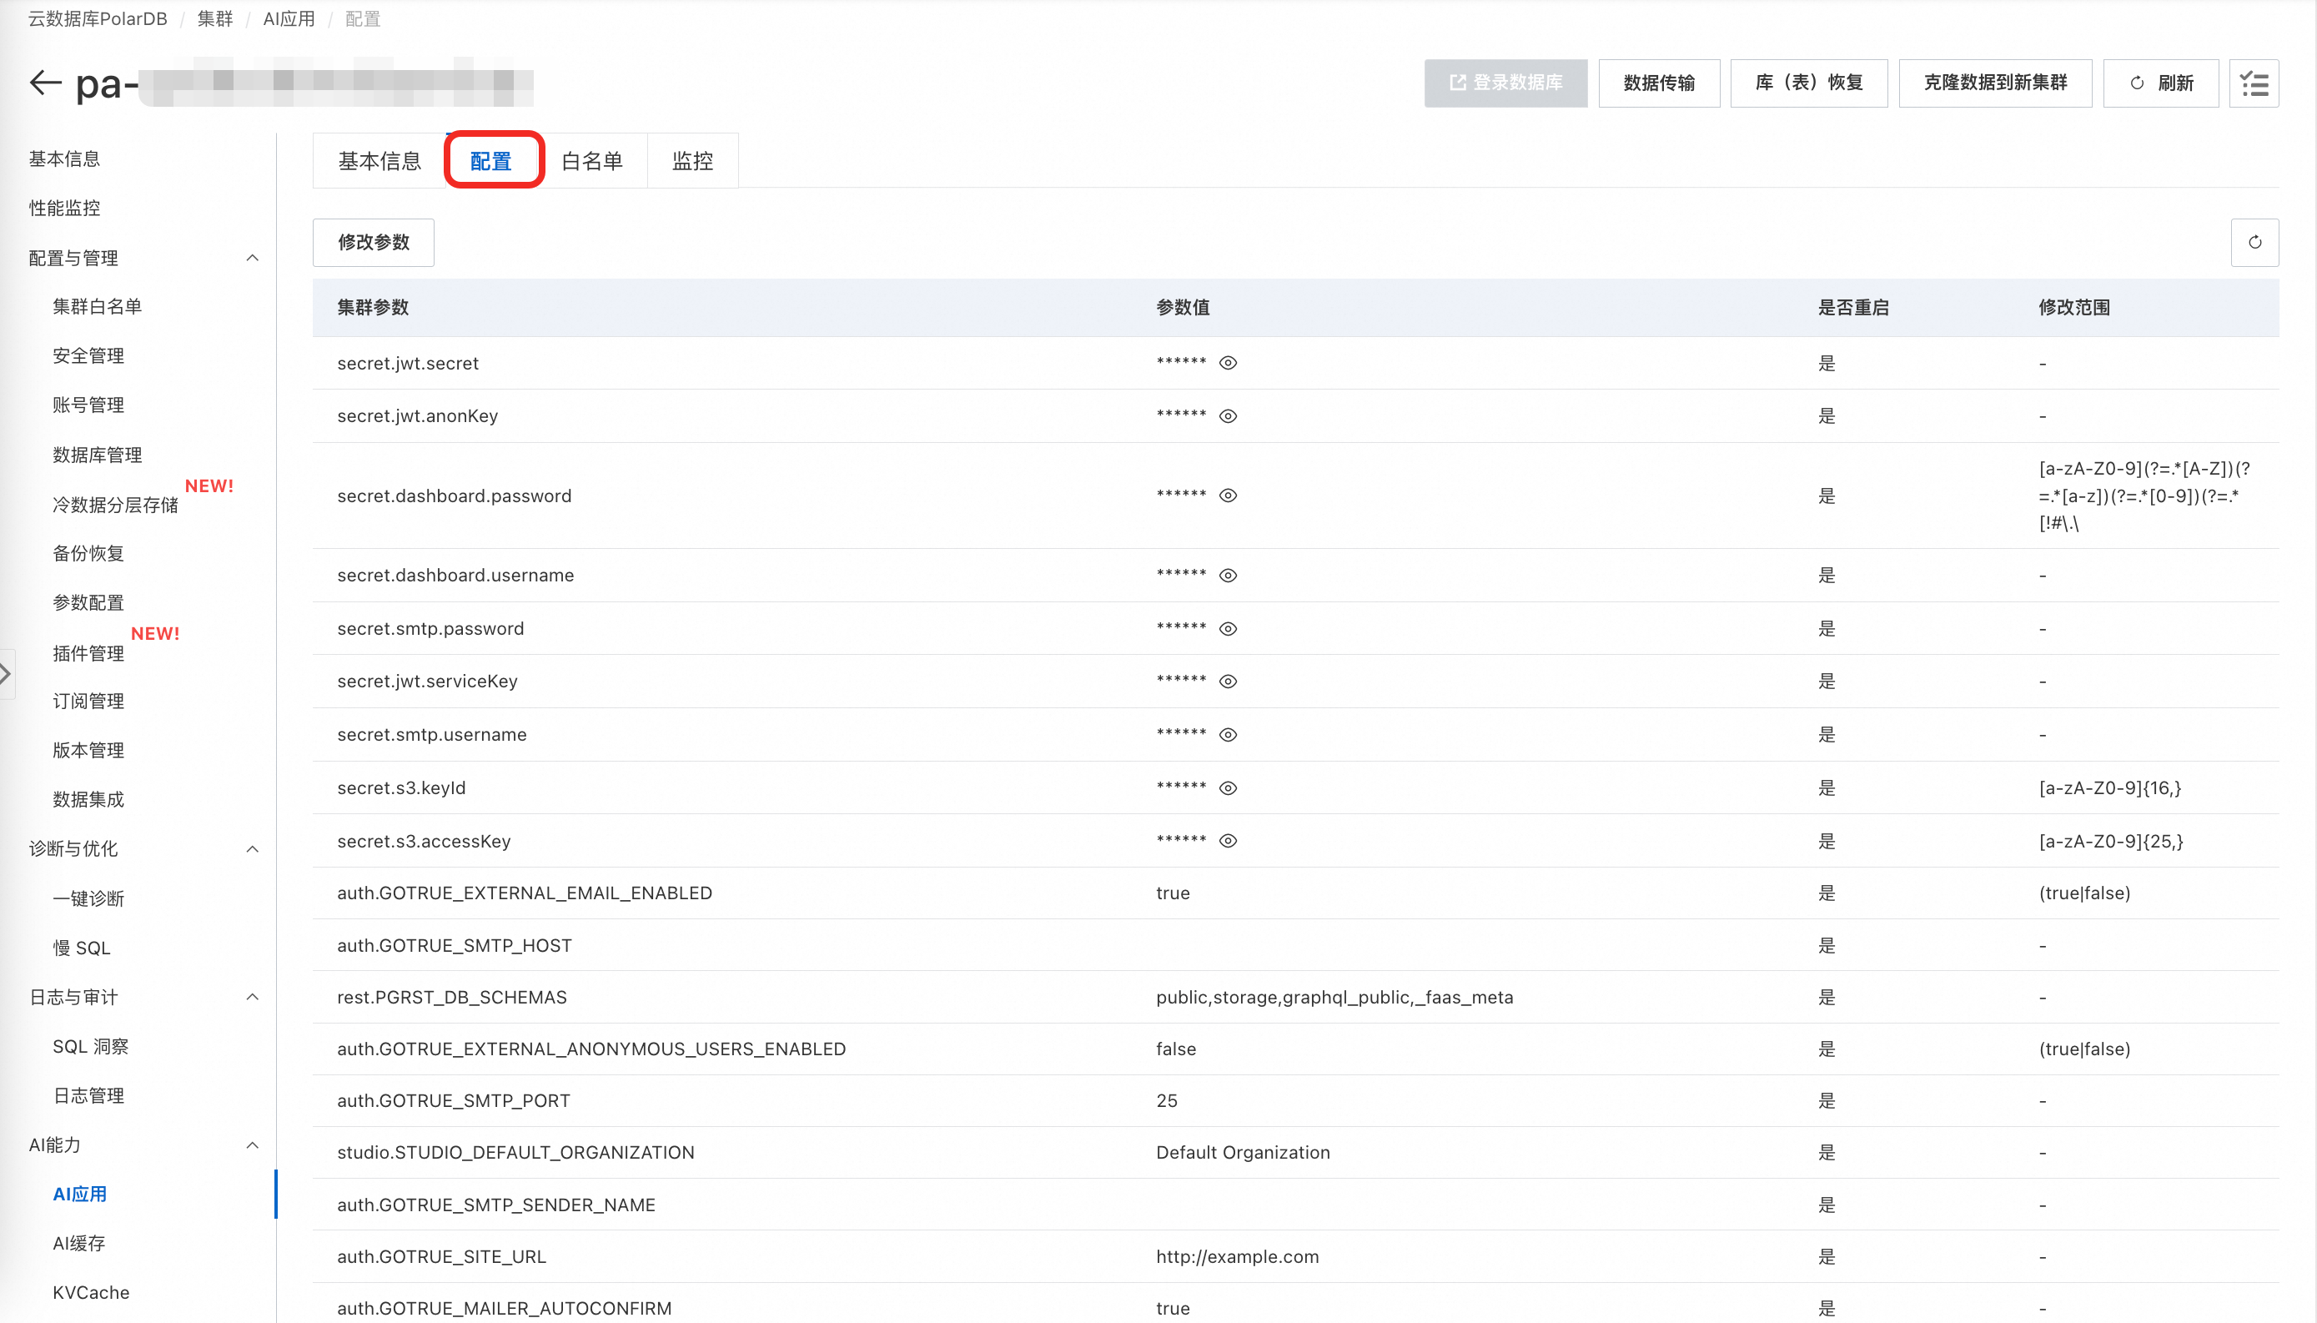Collapse the 配置与管理 sidebar section
2317x1323 pixels.
coord(252,258)
